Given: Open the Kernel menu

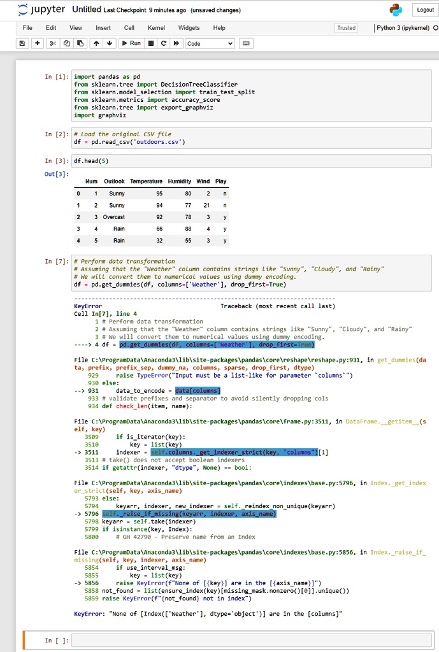Looking at the screenshot, I should 157,28.
